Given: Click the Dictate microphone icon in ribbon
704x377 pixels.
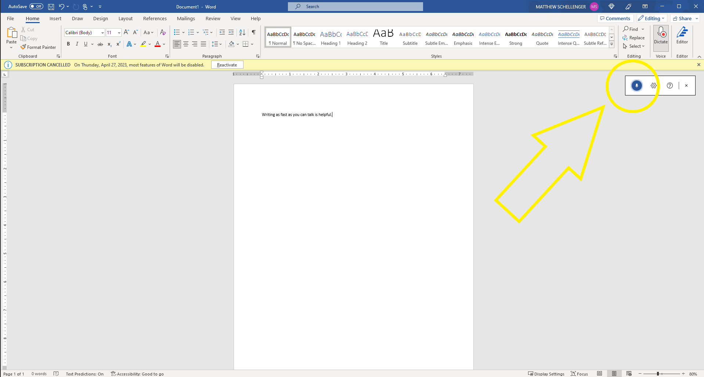Looking at the screenshot, I should coord(661,36).
